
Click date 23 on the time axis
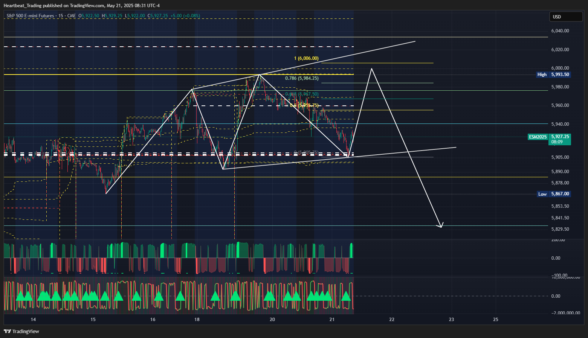[x=451, y=320]
